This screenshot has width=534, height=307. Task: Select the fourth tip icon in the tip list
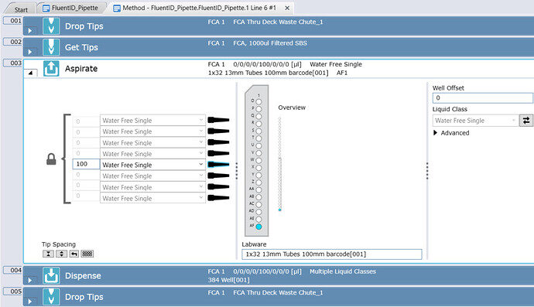[218, 153]
